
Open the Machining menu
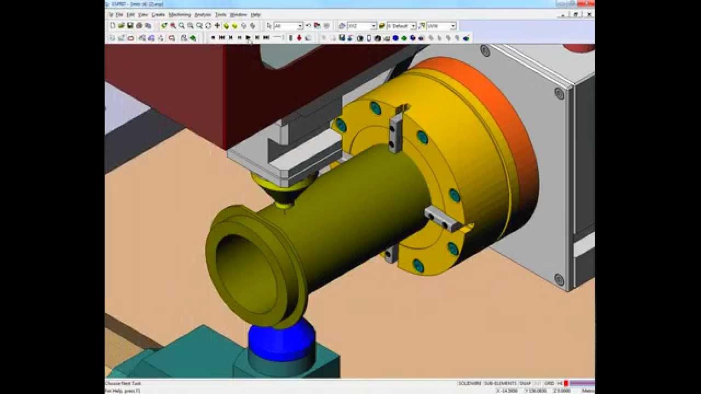[x=180, y=15]
